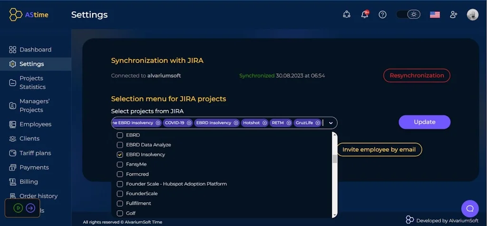This screenshot has height=226, width=487.
Task: Remove the Hotshot tag from selection
Action: [x=265, y=123]
